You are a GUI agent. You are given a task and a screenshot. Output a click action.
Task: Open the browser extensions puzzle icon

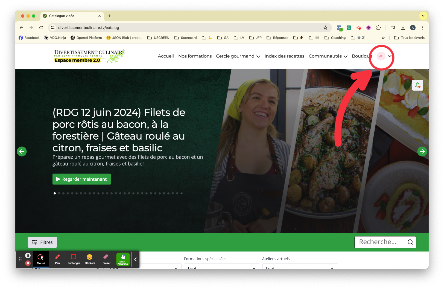pos(378,28)
